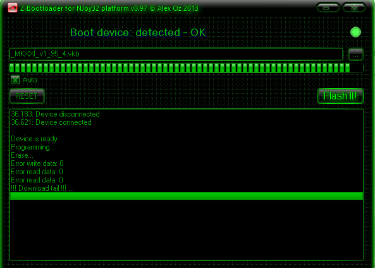The height and width of the screenshot is (268, 375).
Task: Open file browser with the ellipsis button
Action: click(x=355, y=54)
